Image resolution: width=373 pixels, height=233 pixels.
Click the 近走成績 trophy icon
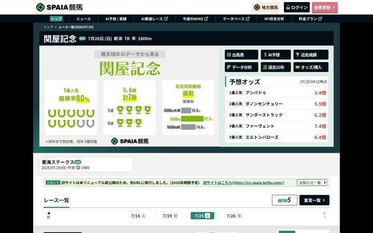(297, 55)
